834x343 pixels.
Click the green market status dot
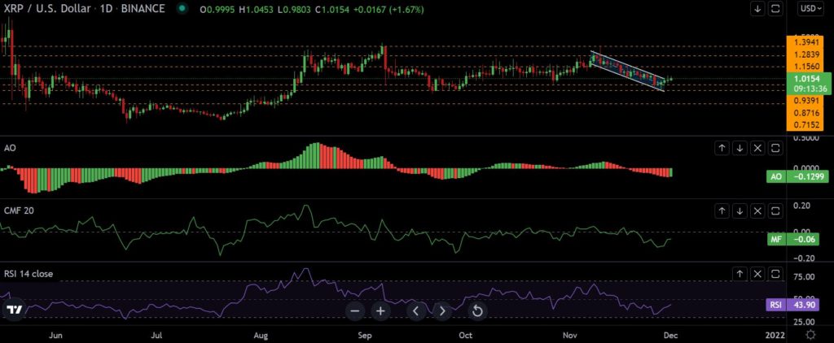[183, 9]
